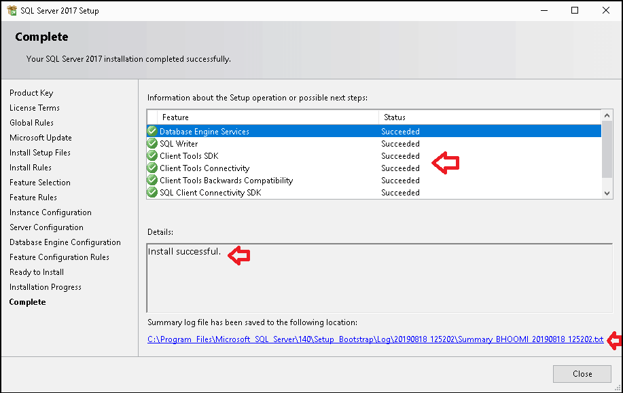The height and width of the screenshot is (393, 623).
Task: Select the Database Engine Services row
Action: [x=374, y=131]
